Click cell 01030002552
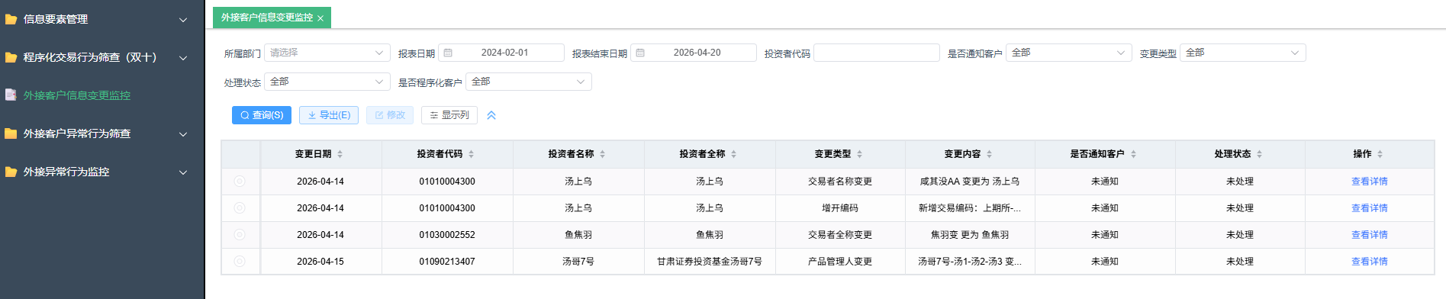 click(x=447, y=235)
